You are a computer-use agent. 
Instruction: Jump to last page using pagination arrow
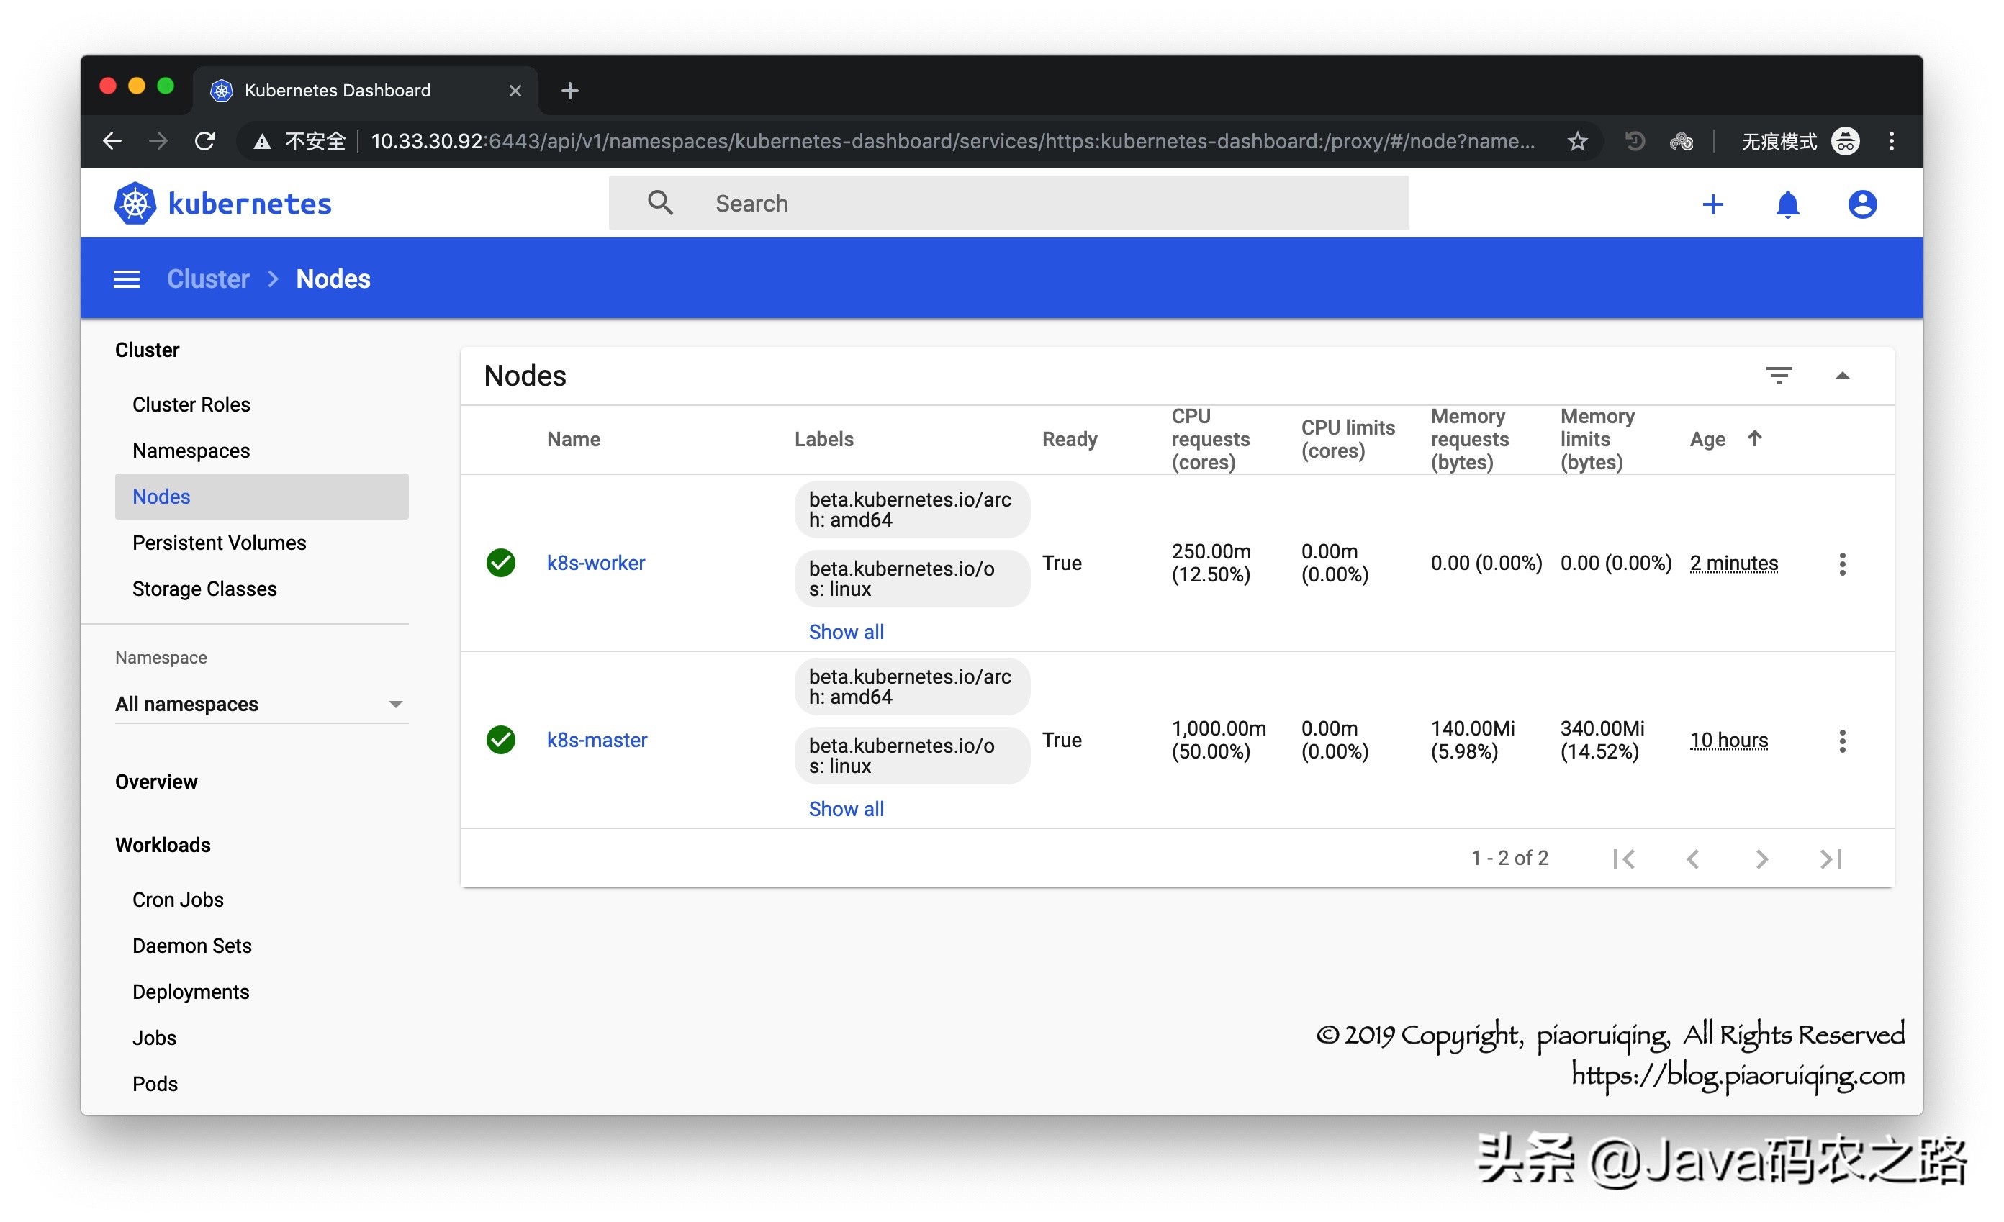(1830, 859)
